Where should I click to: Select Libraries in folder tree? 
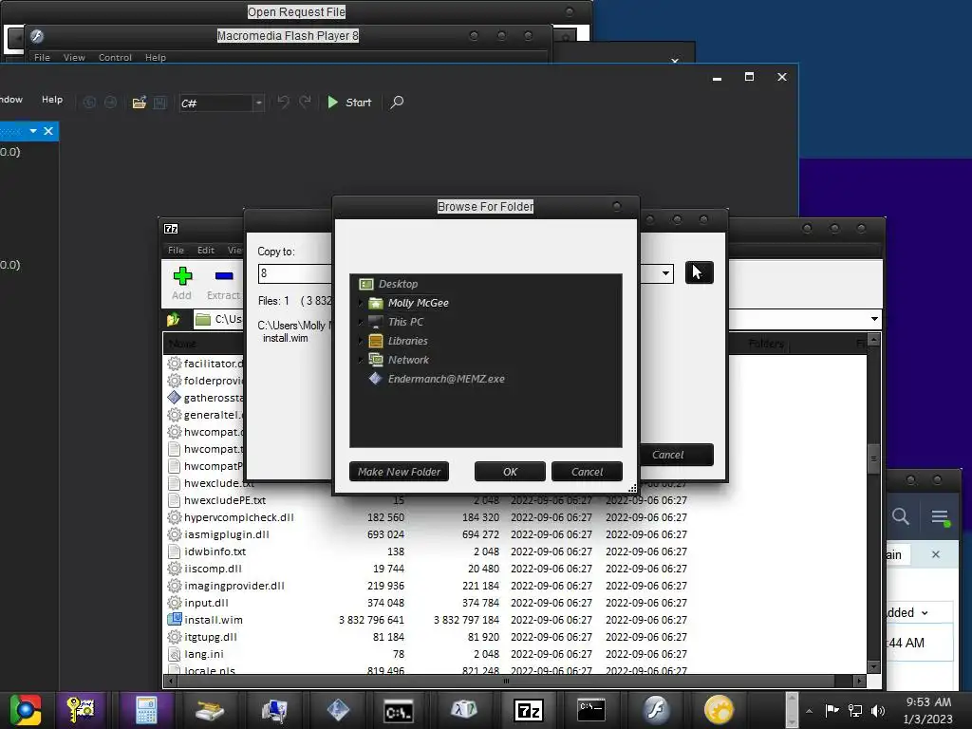(x=407, y=341)
